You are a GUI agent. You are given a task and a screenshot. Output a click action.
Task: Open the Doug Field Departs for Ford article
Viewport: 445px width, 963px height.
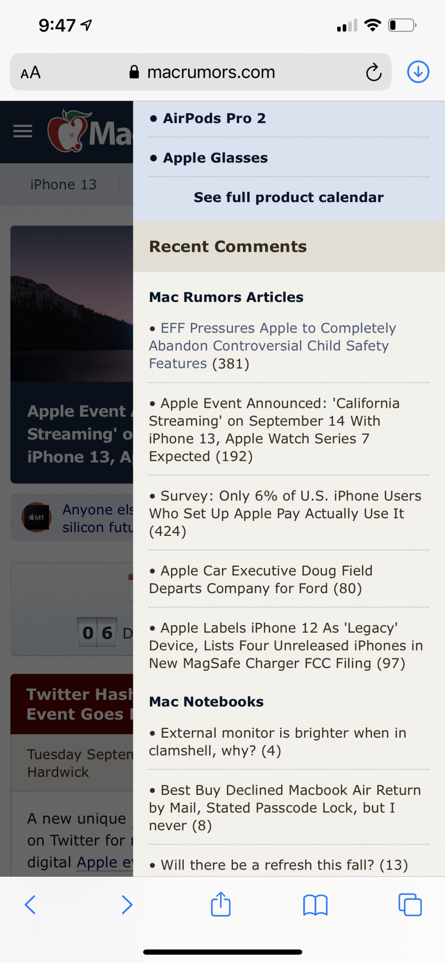(x=261, y=579)
